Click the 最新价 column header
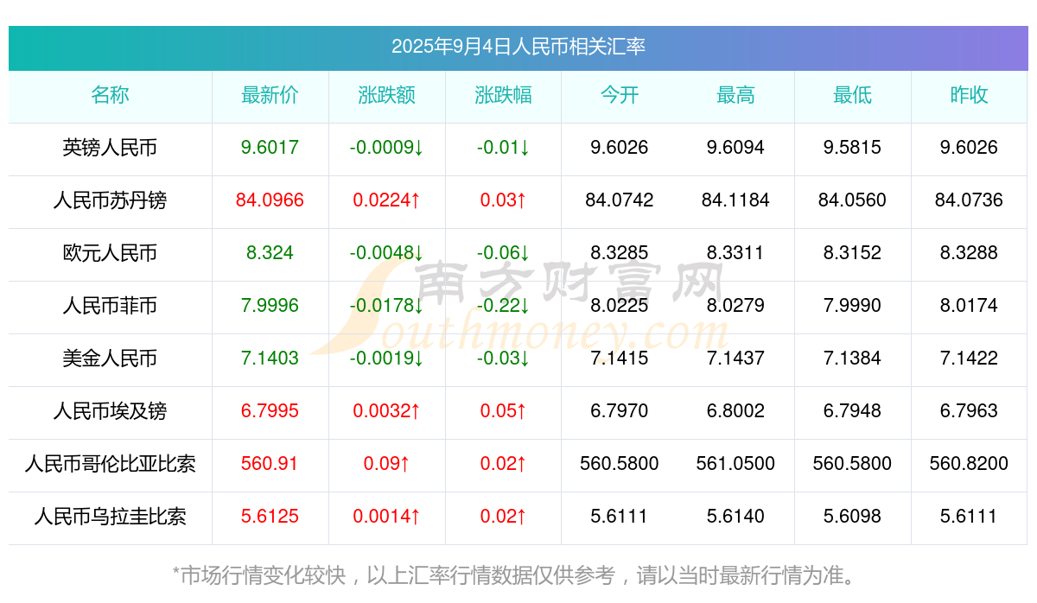 coord(270,95)
